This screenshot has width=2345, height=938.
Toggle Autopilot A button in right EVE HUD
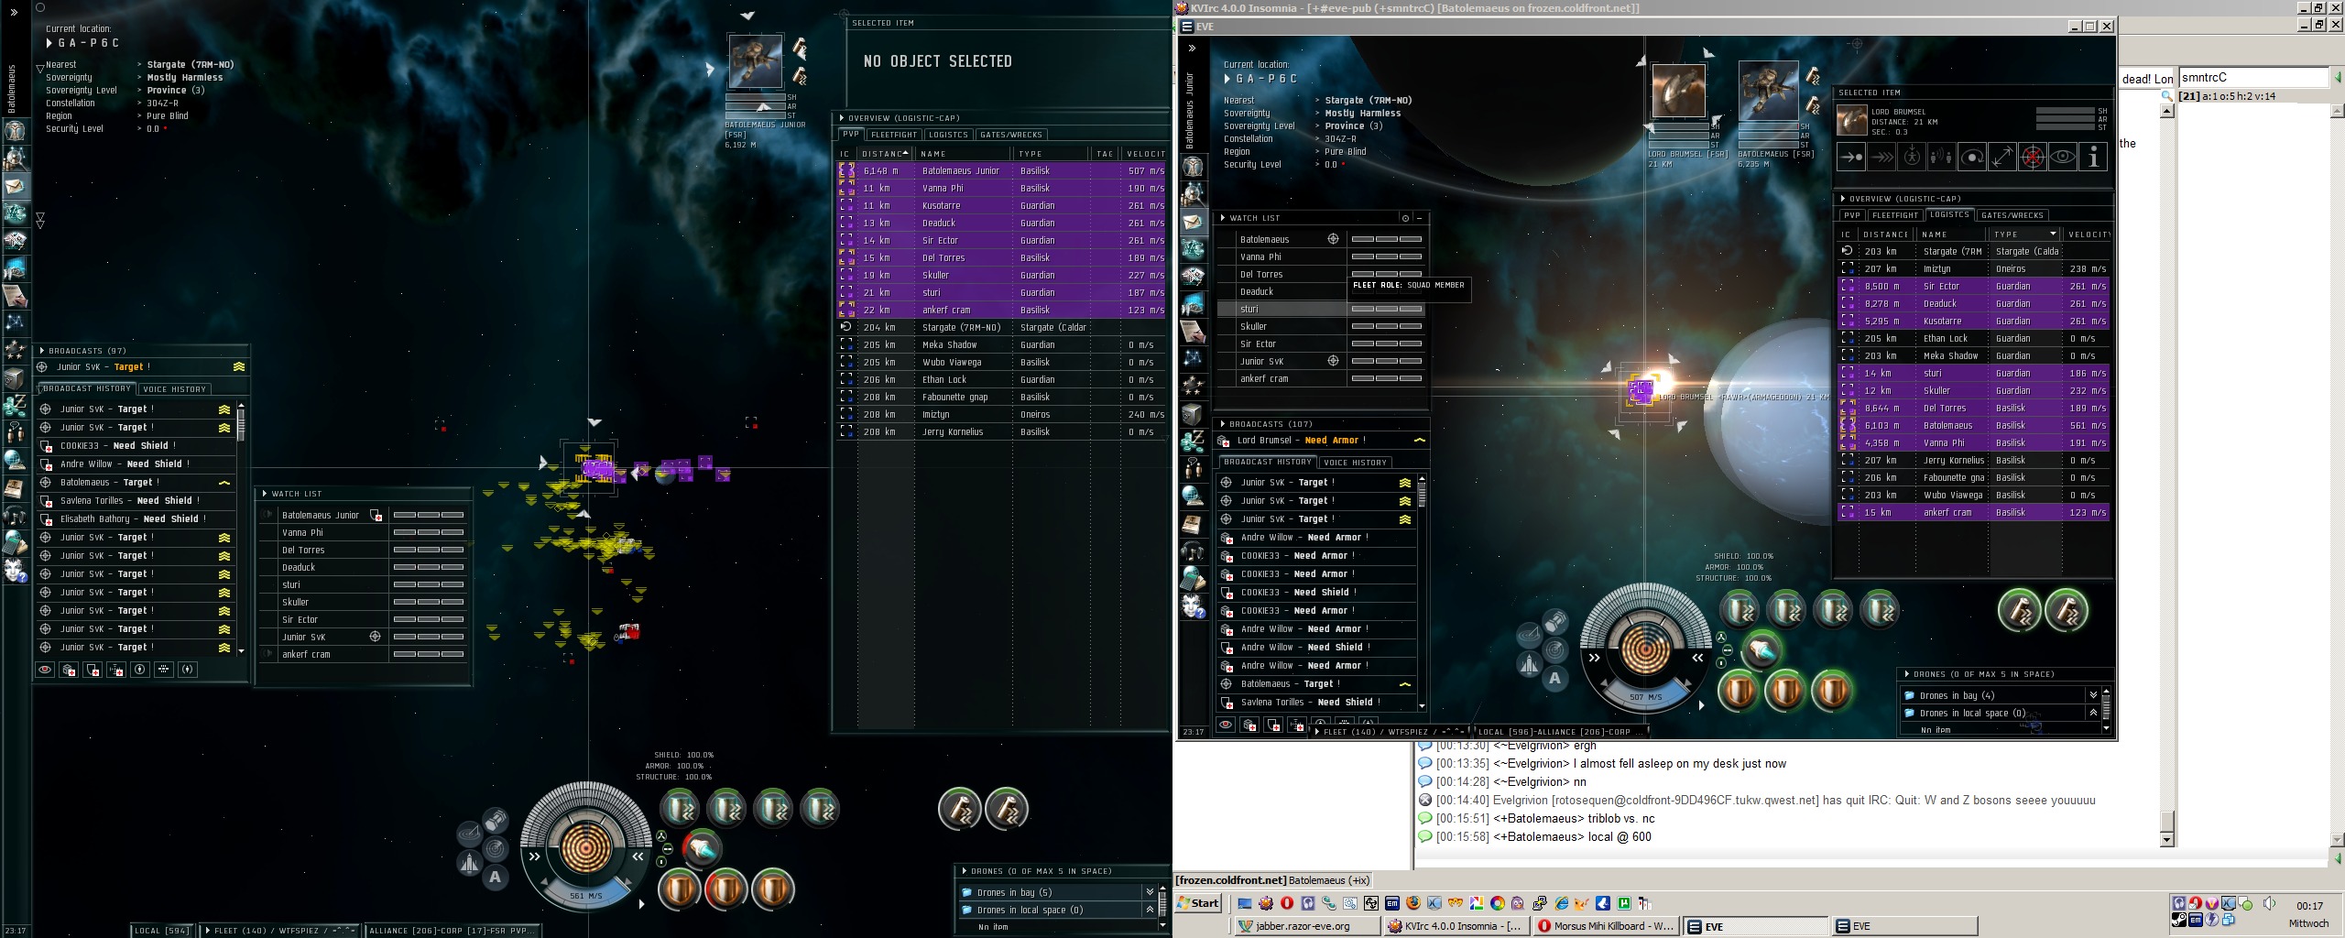coord(1554,679)
